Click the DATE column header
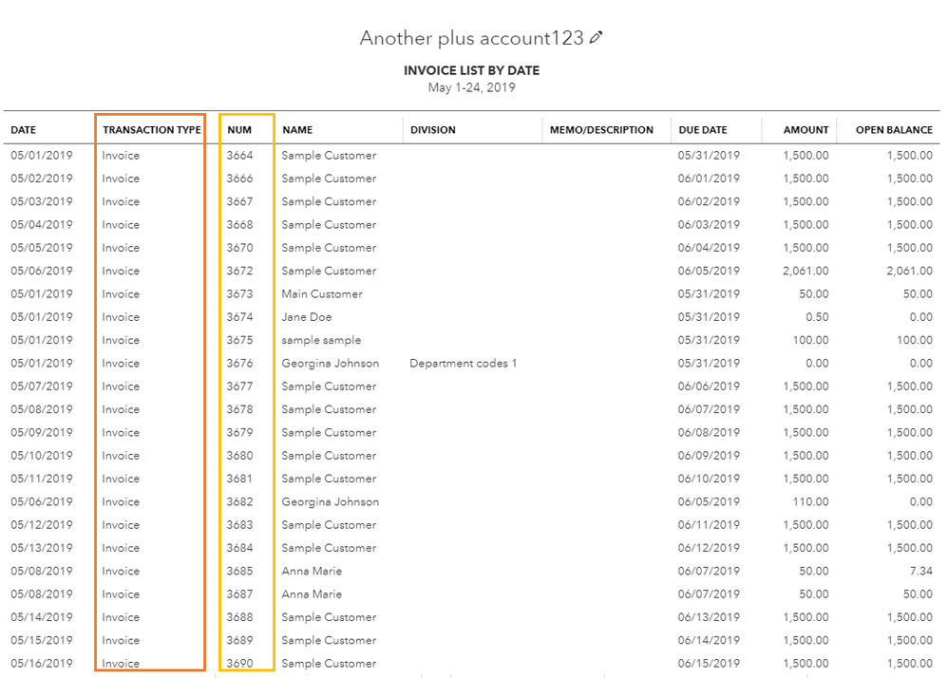Screen dimensions: 948x678 coord(24,130)
